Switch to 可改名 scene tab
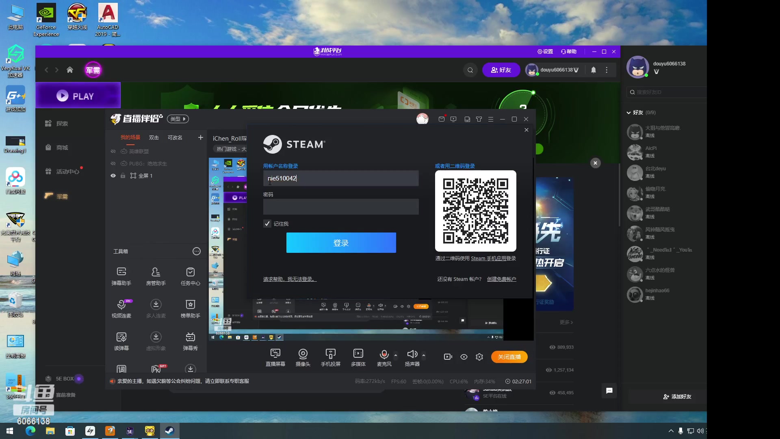This screenshot has height=439, width=780. 175,137
